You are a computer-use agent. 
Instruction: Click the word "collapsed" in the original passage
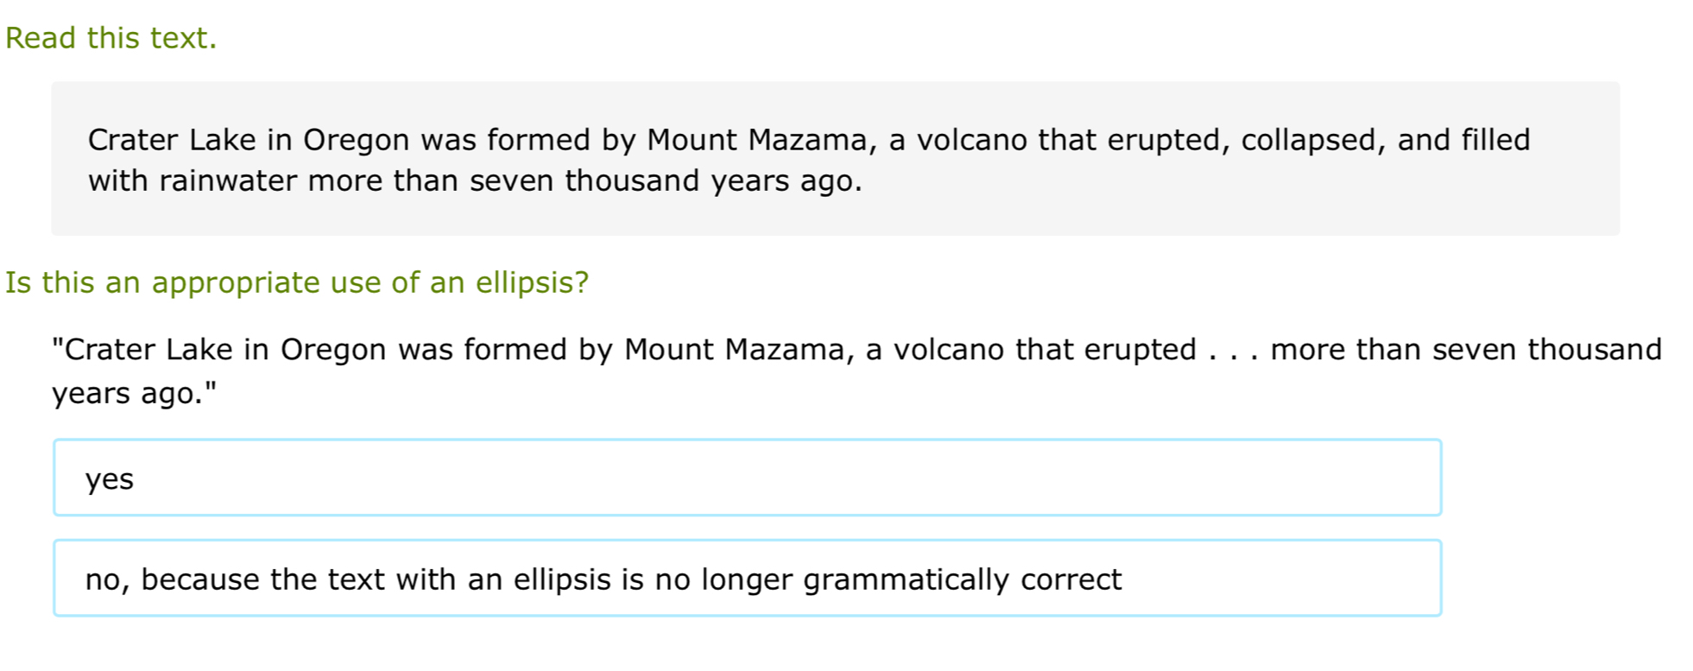tap(1308, 140)
